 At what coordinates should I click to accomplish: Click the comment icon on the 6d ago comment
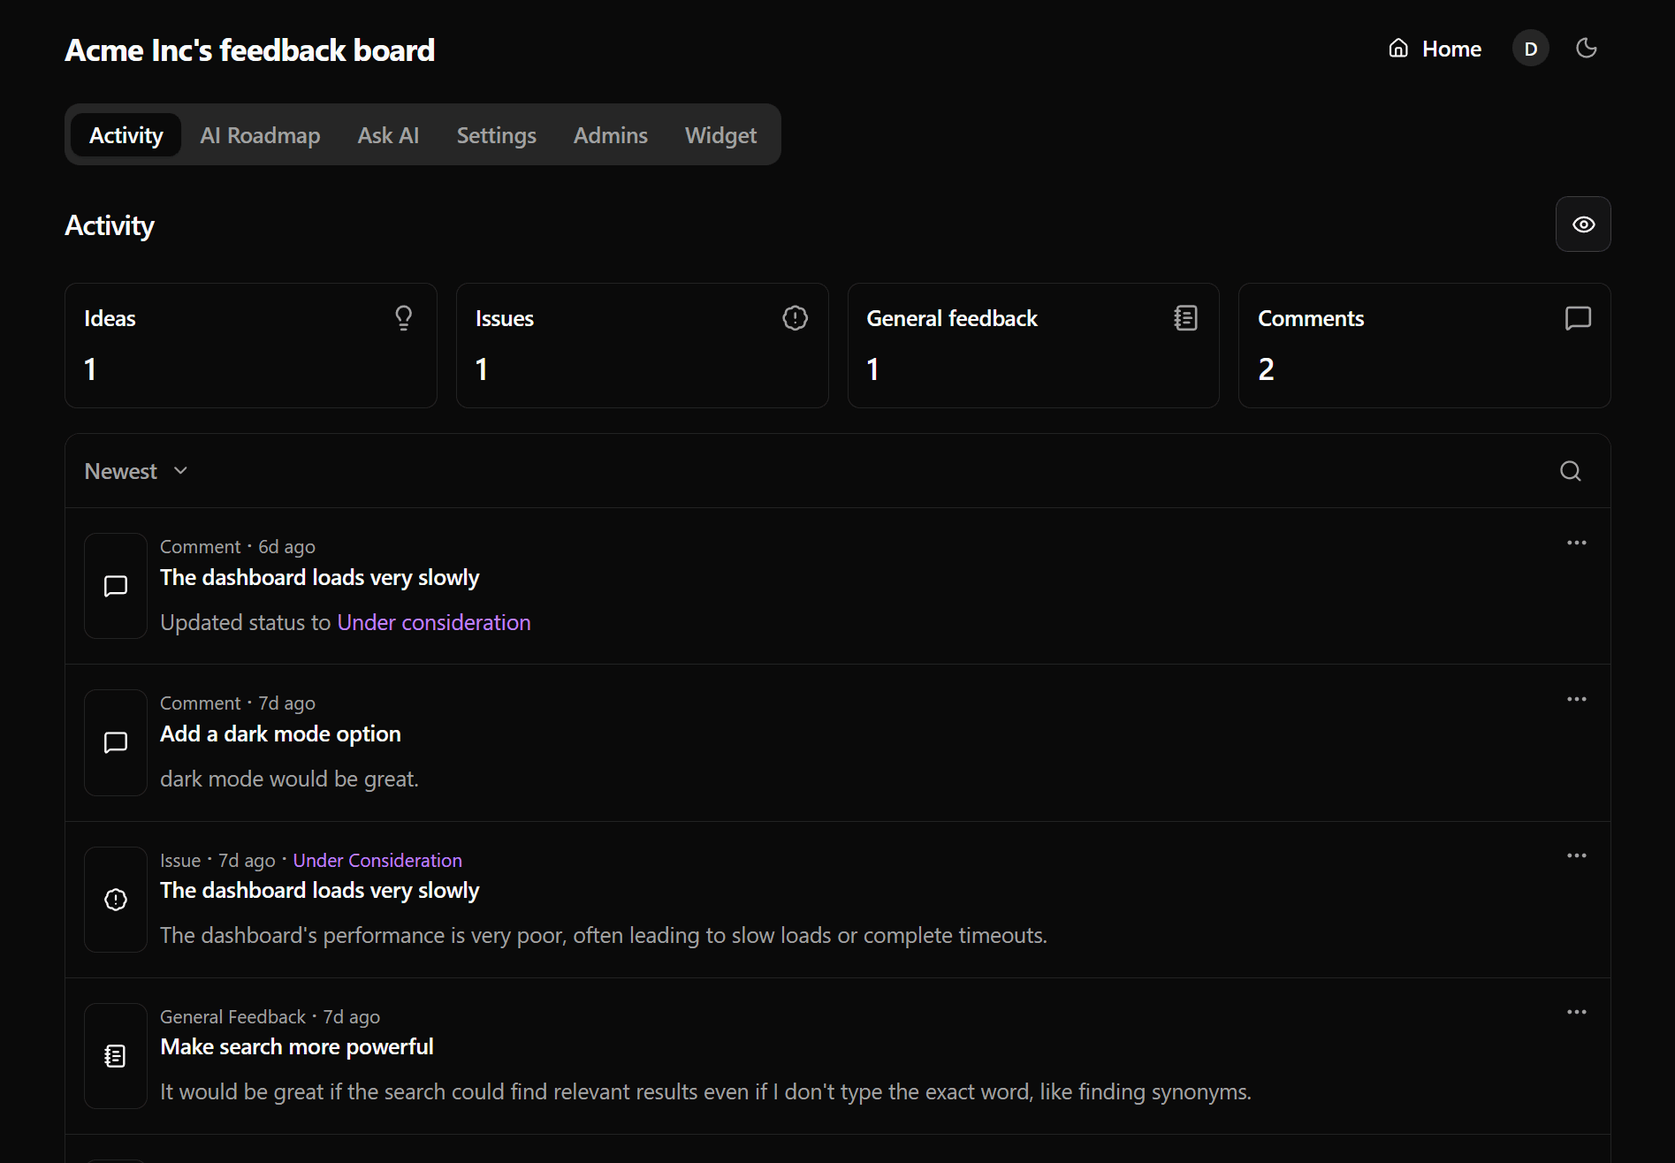tap(115, 586)
